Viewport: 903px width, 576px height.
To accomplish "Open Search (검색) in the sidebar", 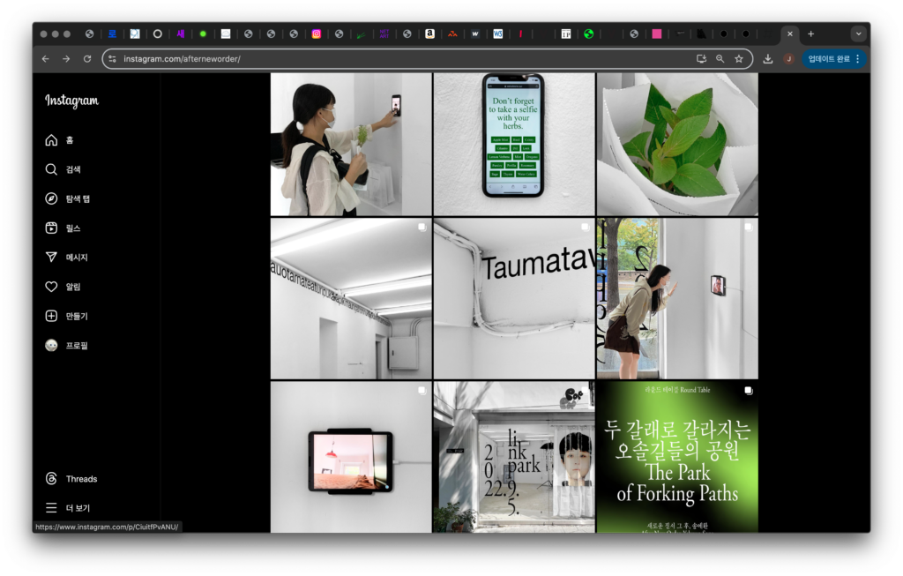I will 51,169.
